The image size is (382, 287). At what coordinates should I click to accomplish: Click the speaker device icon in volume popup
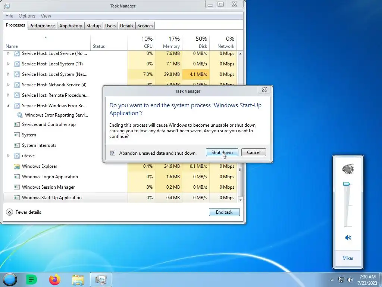348,169
